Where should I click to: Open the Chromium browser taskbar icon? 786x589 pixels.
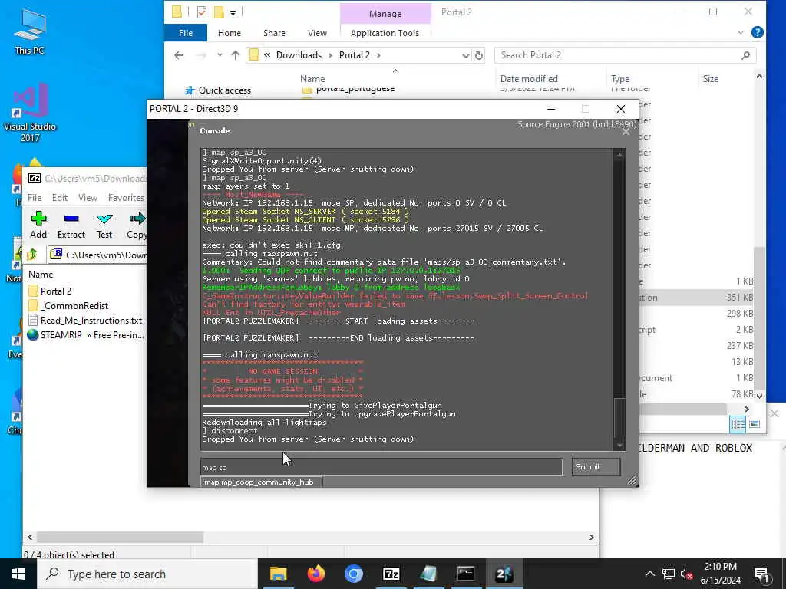click(x=353, y=574)
